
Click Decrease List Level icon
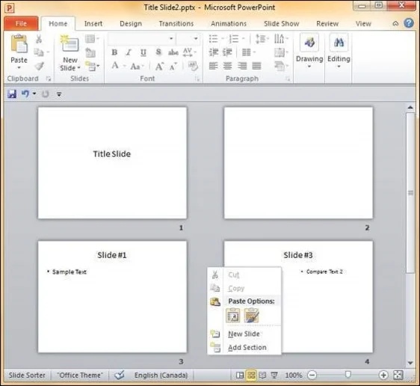click(x=214, y=52)
